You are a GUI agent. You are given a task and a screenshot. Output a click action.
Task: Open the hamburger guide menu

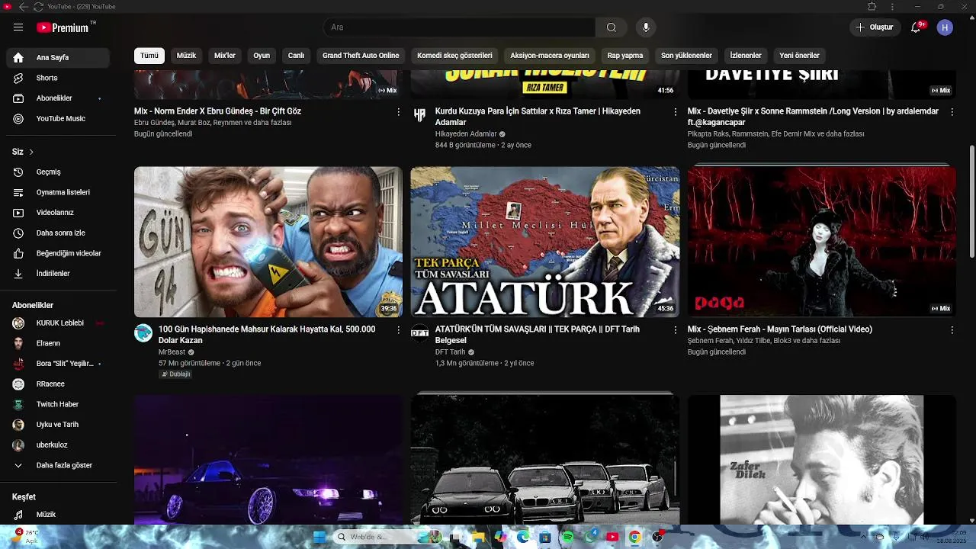(18, 27)
